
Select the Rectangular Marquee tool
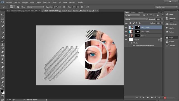point(3,19)
